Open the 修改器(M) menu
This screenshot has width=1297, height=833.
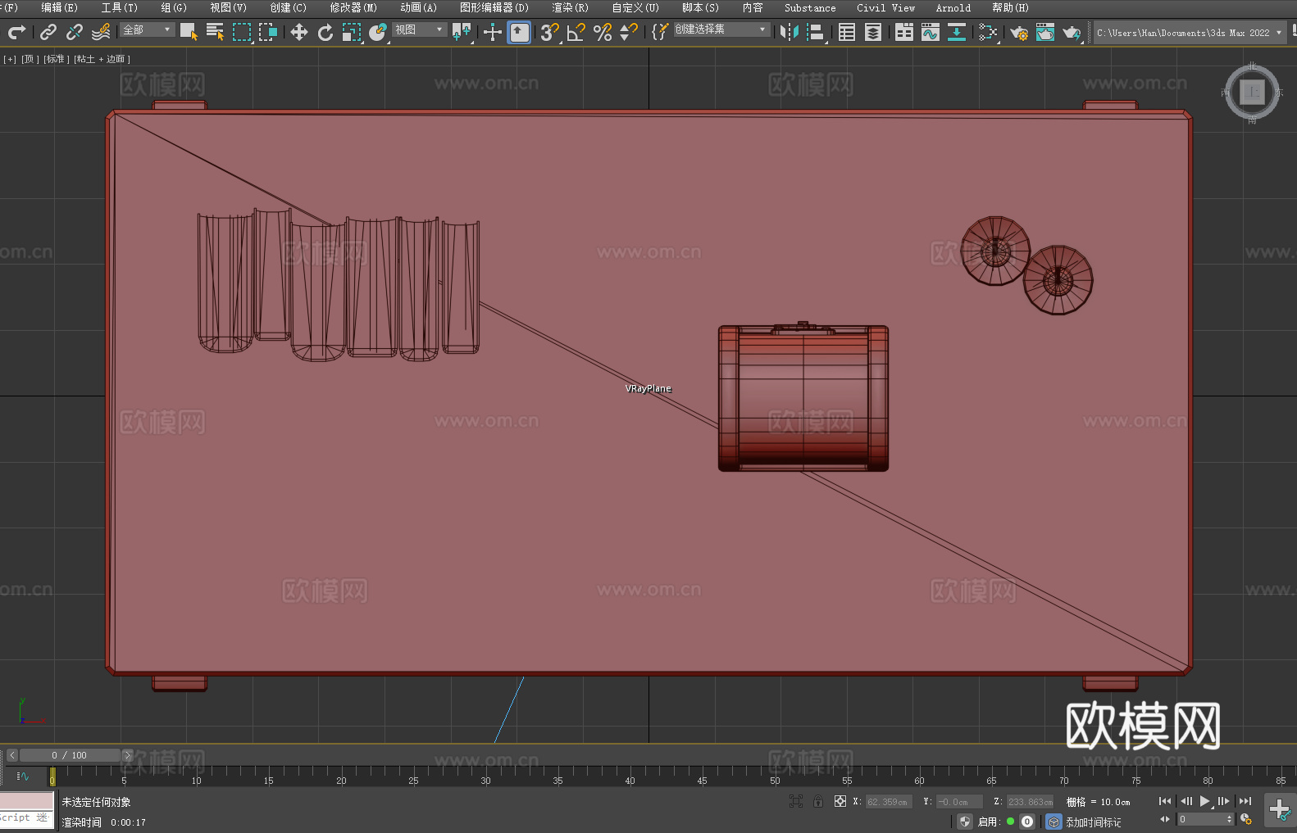point(353,7)
